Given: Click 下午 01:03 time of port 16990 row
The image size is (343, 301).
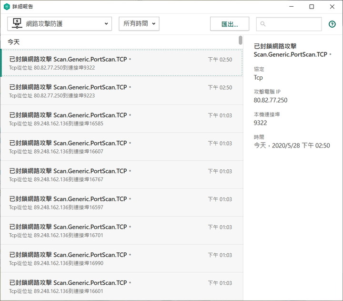Looking at the screenshot, I should point(220,255).
